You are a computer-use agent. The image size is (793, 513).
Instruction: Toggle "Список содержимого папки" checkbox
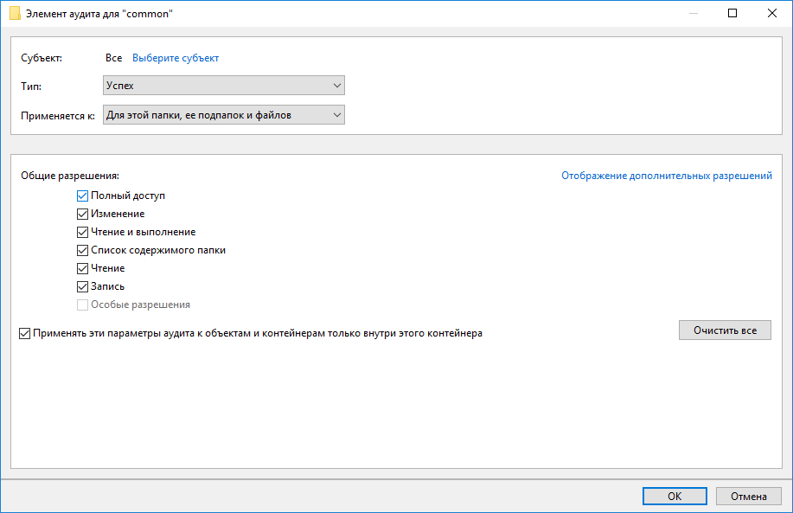(x=82, y=250)
